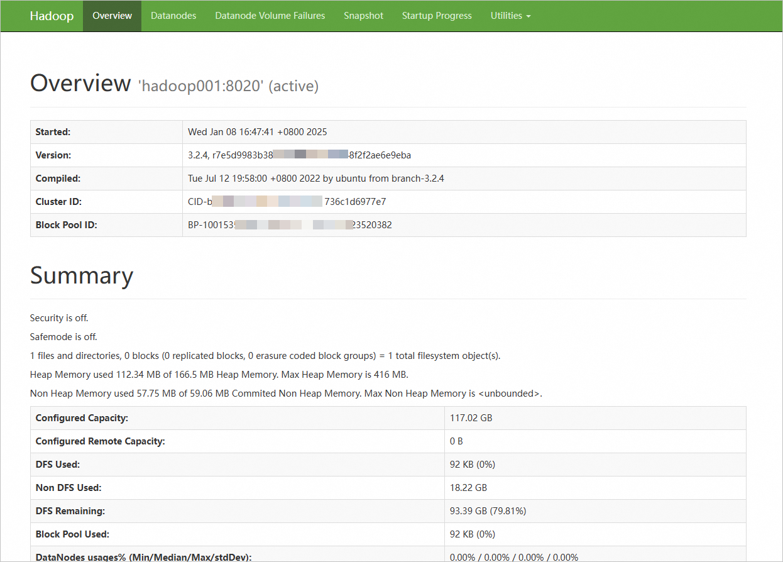The height and width of the screenshot is (562, 783).
Task: Expand the Utilities dropdown menu
Action: [510, 16]
